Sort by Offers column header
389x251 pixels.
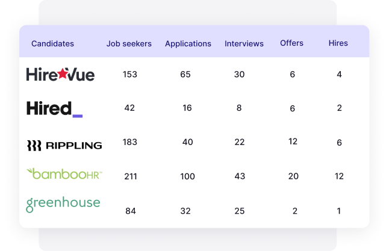[x=291, y=43]
